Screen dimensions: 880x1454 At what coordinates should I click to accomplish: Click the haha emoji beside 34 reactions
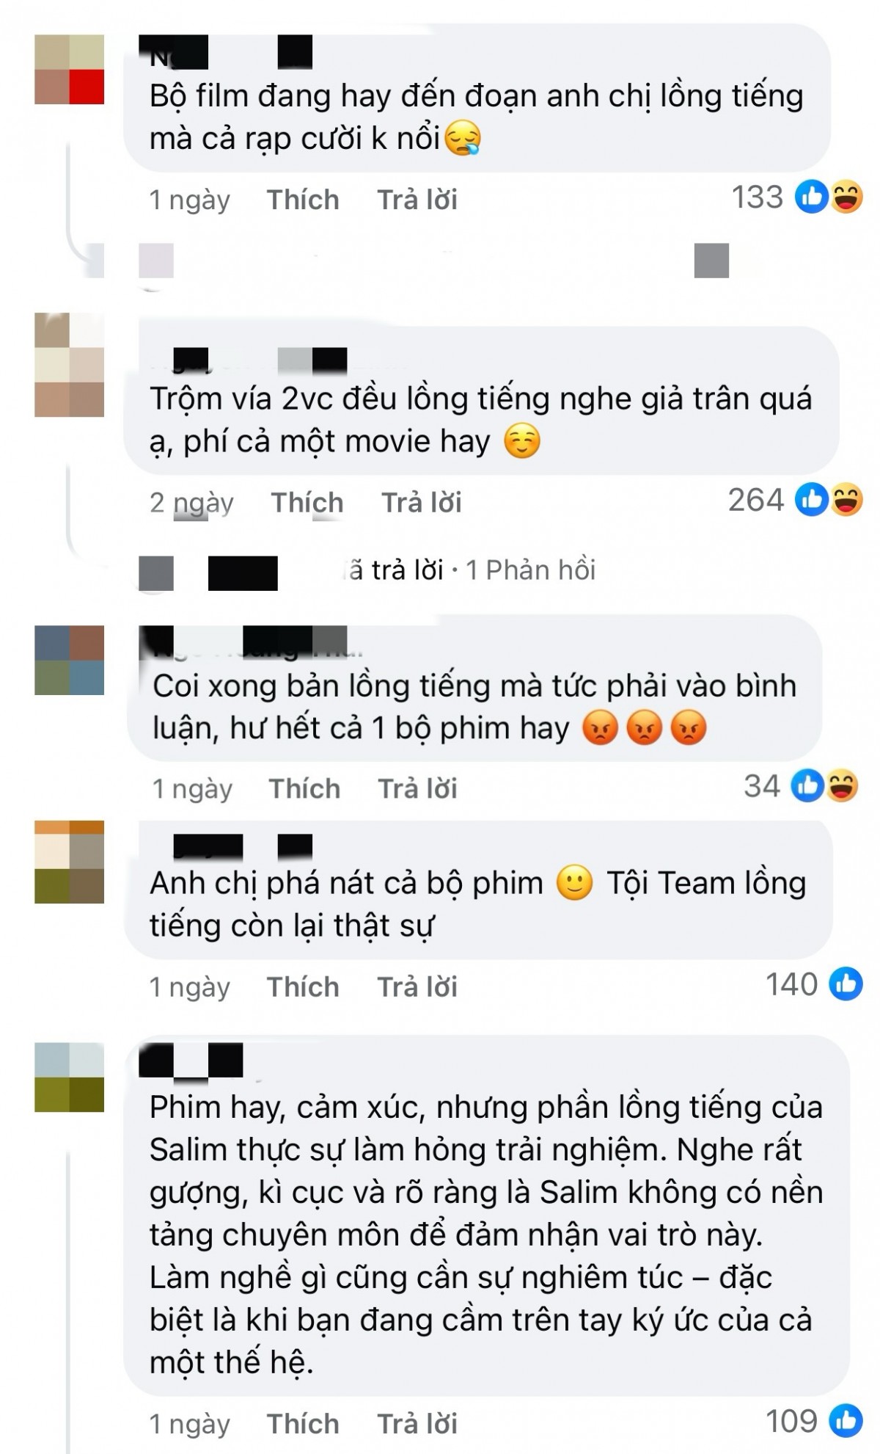coord(842,786)
